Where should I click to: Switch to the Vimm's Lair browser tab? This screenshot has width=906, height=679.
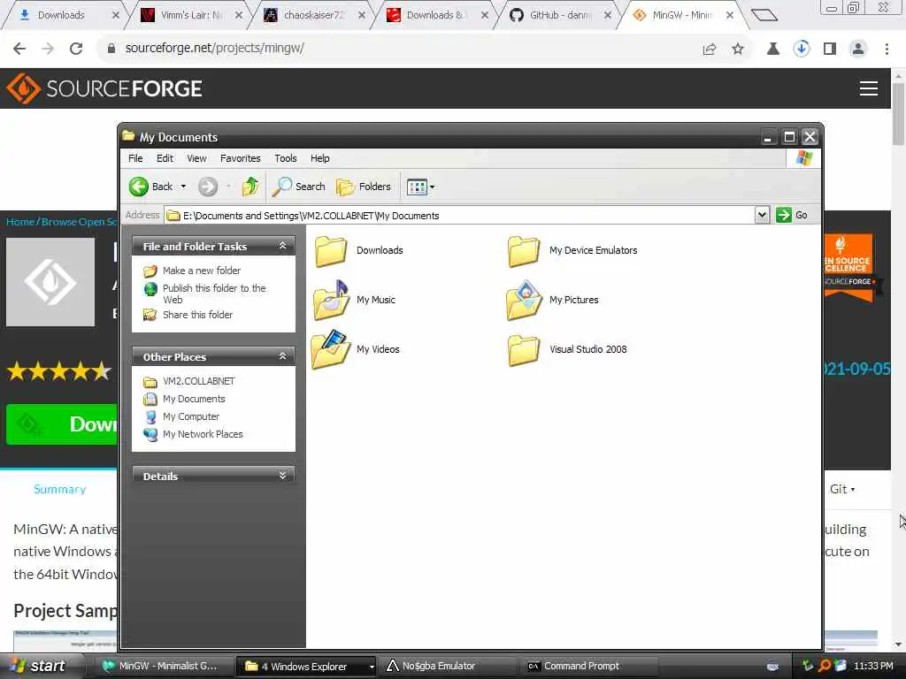[x=191, y=15]
